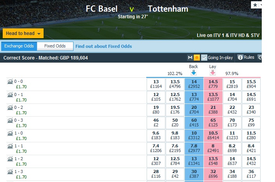Open the graph icon for score 1 - 1
Image resolution: width=275 pixels, height=182 pixels.
pyautogui.click(x=10, y=146)
